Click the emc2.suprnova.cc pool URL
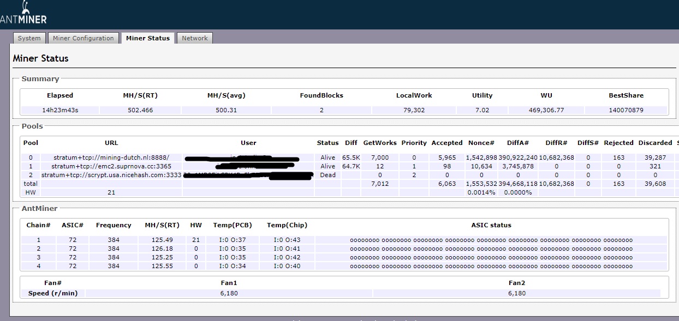 (111, 166)
